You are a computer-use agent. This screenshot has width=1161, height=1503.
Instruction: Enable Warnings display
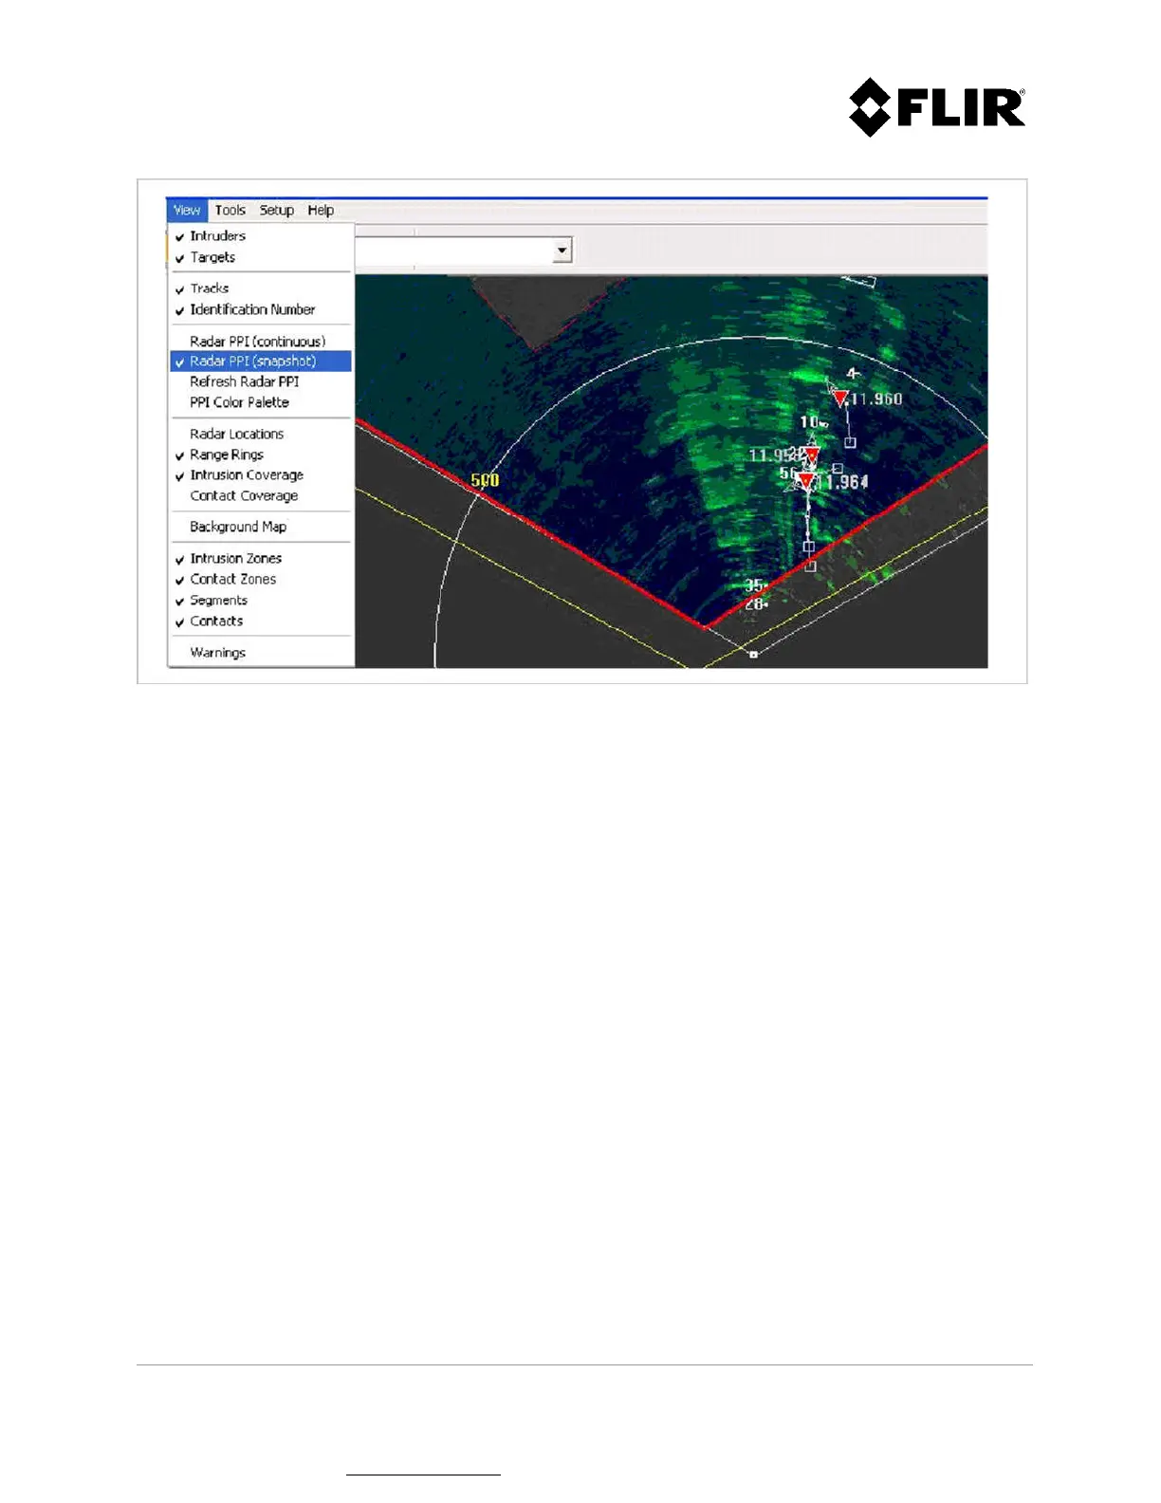point(261,652)
